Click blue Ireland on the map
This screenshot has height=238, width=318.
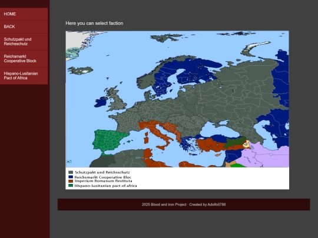(100, 102)
